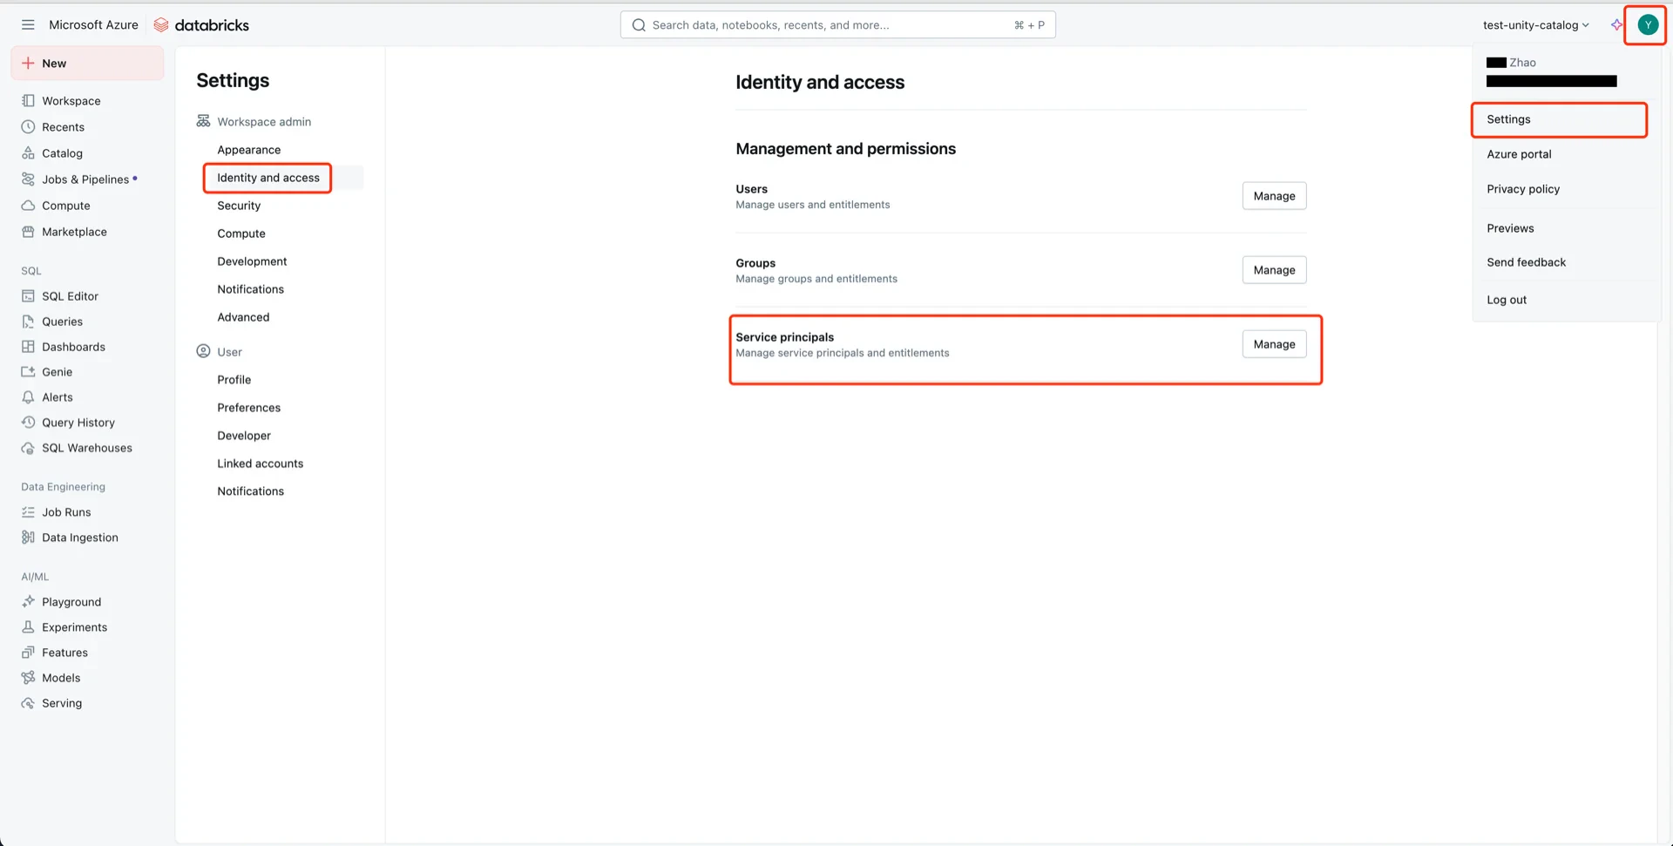Manage Service principals
This screenshot has height=846, width=1673.
click(x=1274, y=344)
